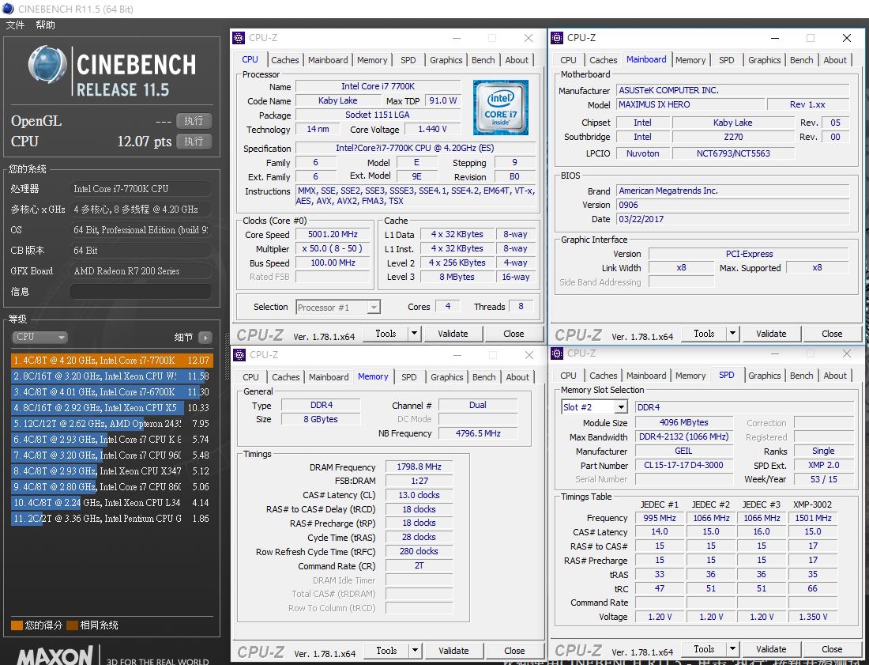
Task: Click Core Voltage value 1.440 V
Action: pos(432,129)
